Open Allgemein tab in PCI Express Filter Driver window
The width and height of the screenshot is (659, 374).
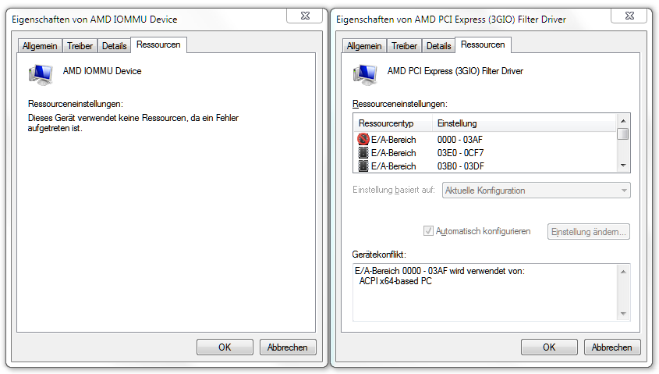click(364, 46)
